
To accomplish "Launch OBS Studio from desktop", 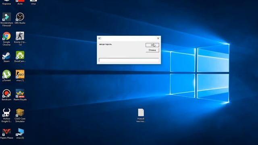I will click(x=20, y=18).
